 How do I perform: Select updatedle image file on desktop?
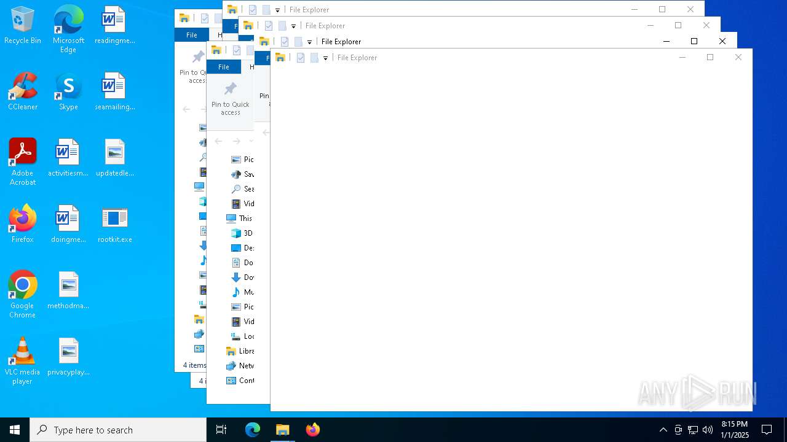coord(114,158)
